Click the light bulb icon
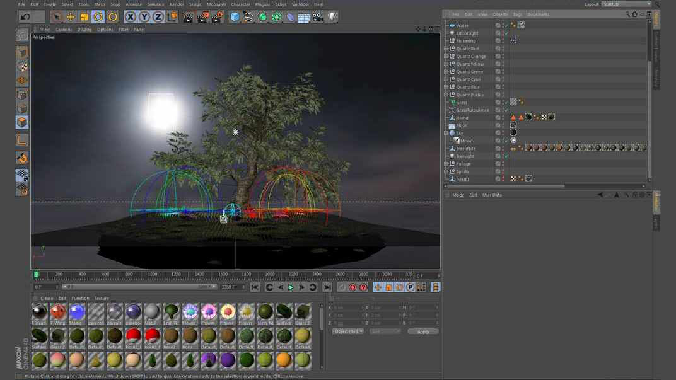Image resolution: width=676 pixels, height=380 pixels. pyautogui.click(x=332, y=17)
